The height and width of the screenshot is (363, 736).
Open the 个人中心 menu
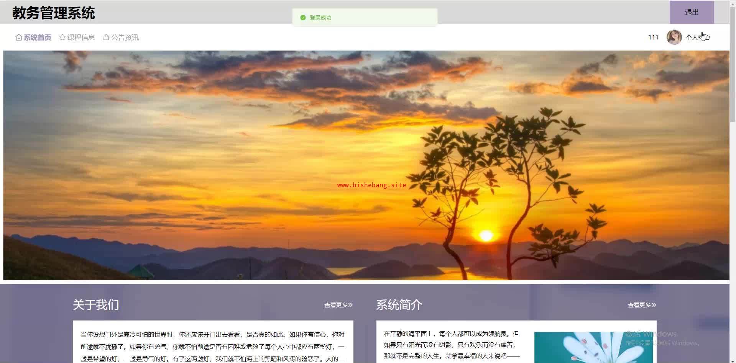point(698,37)
